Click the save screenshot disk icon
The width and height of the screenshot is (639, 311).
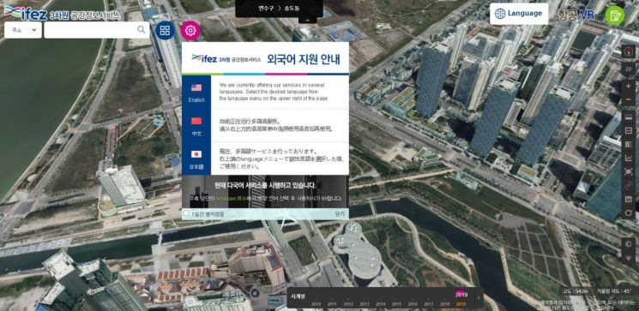point(628,199)
